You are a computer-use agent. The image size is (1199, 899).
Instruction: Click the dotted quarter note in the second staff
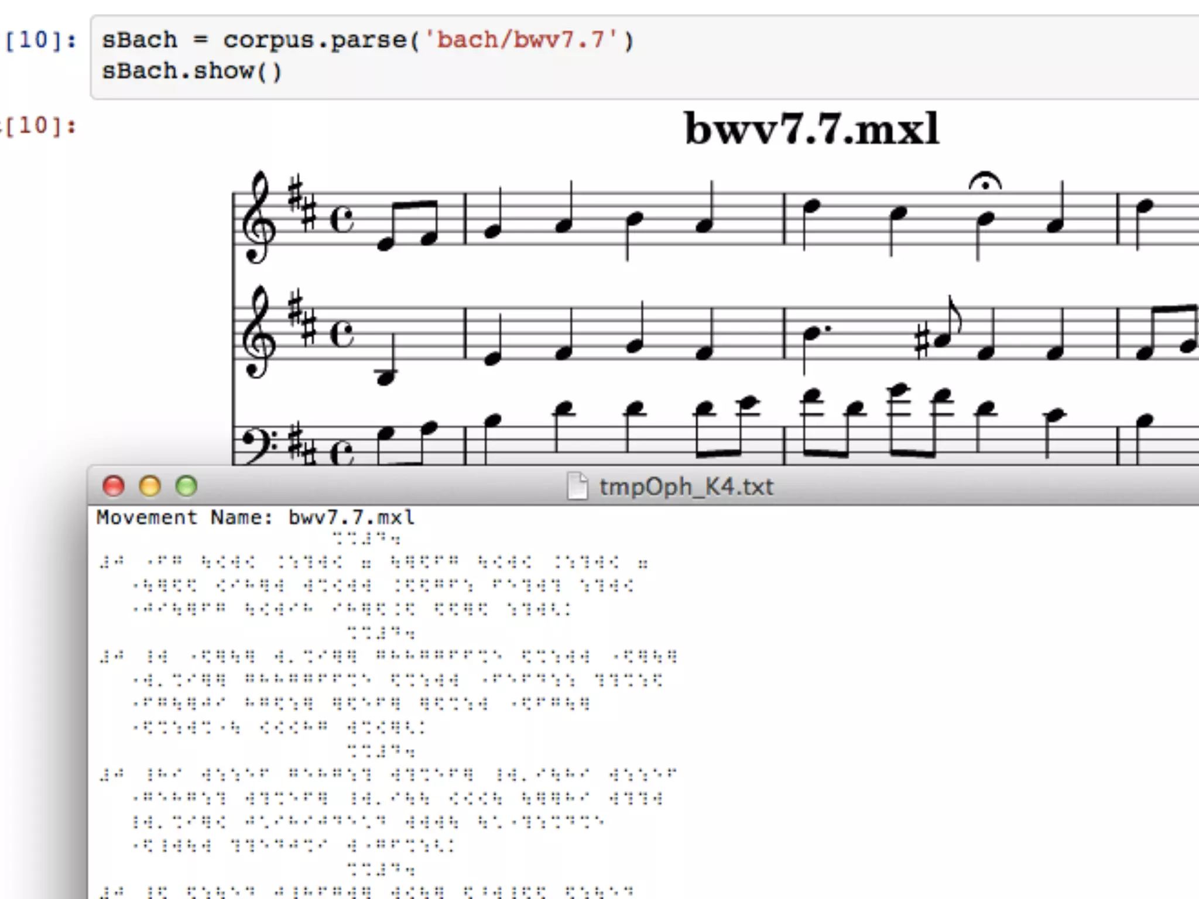click(x=813, y=334)
